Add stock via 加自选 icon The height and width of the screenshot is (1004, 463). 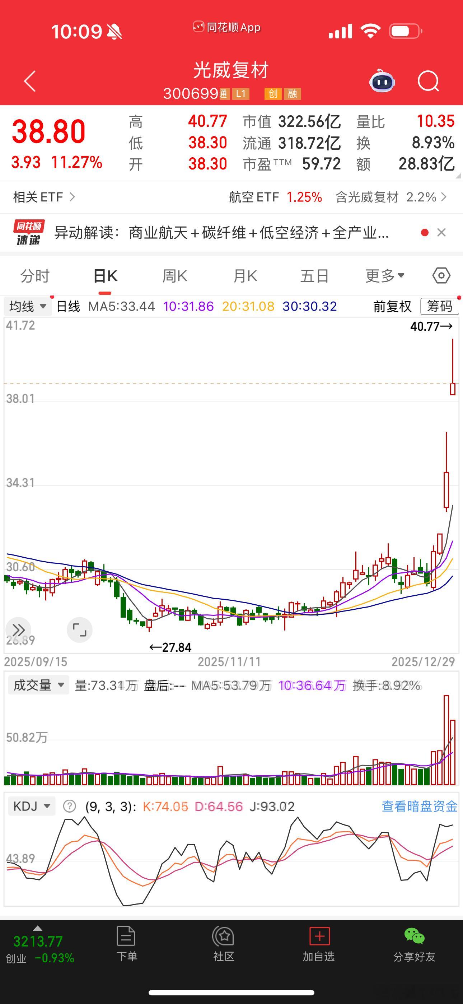319,944
